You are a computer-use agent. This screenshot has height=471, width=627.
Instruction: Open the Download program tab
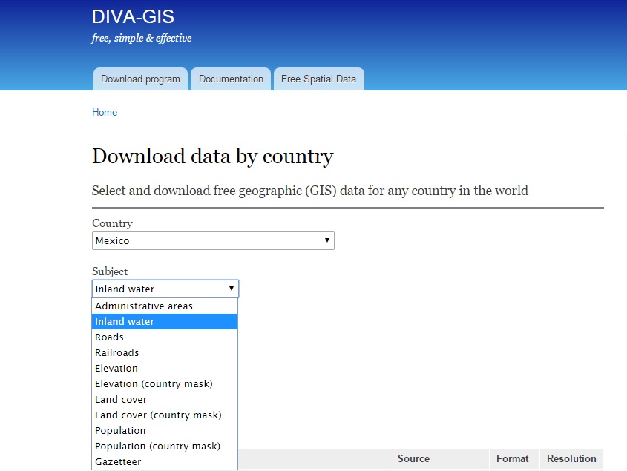coord(140,79)
